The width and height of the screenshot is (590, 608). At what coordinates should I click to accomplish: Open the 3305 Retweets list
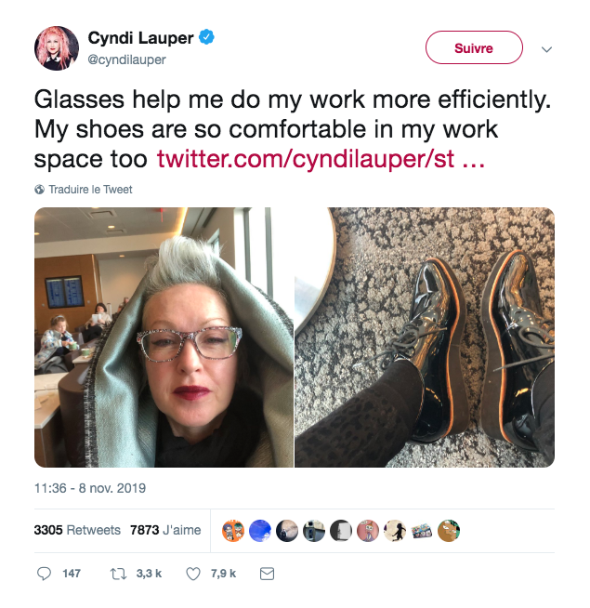77,530
